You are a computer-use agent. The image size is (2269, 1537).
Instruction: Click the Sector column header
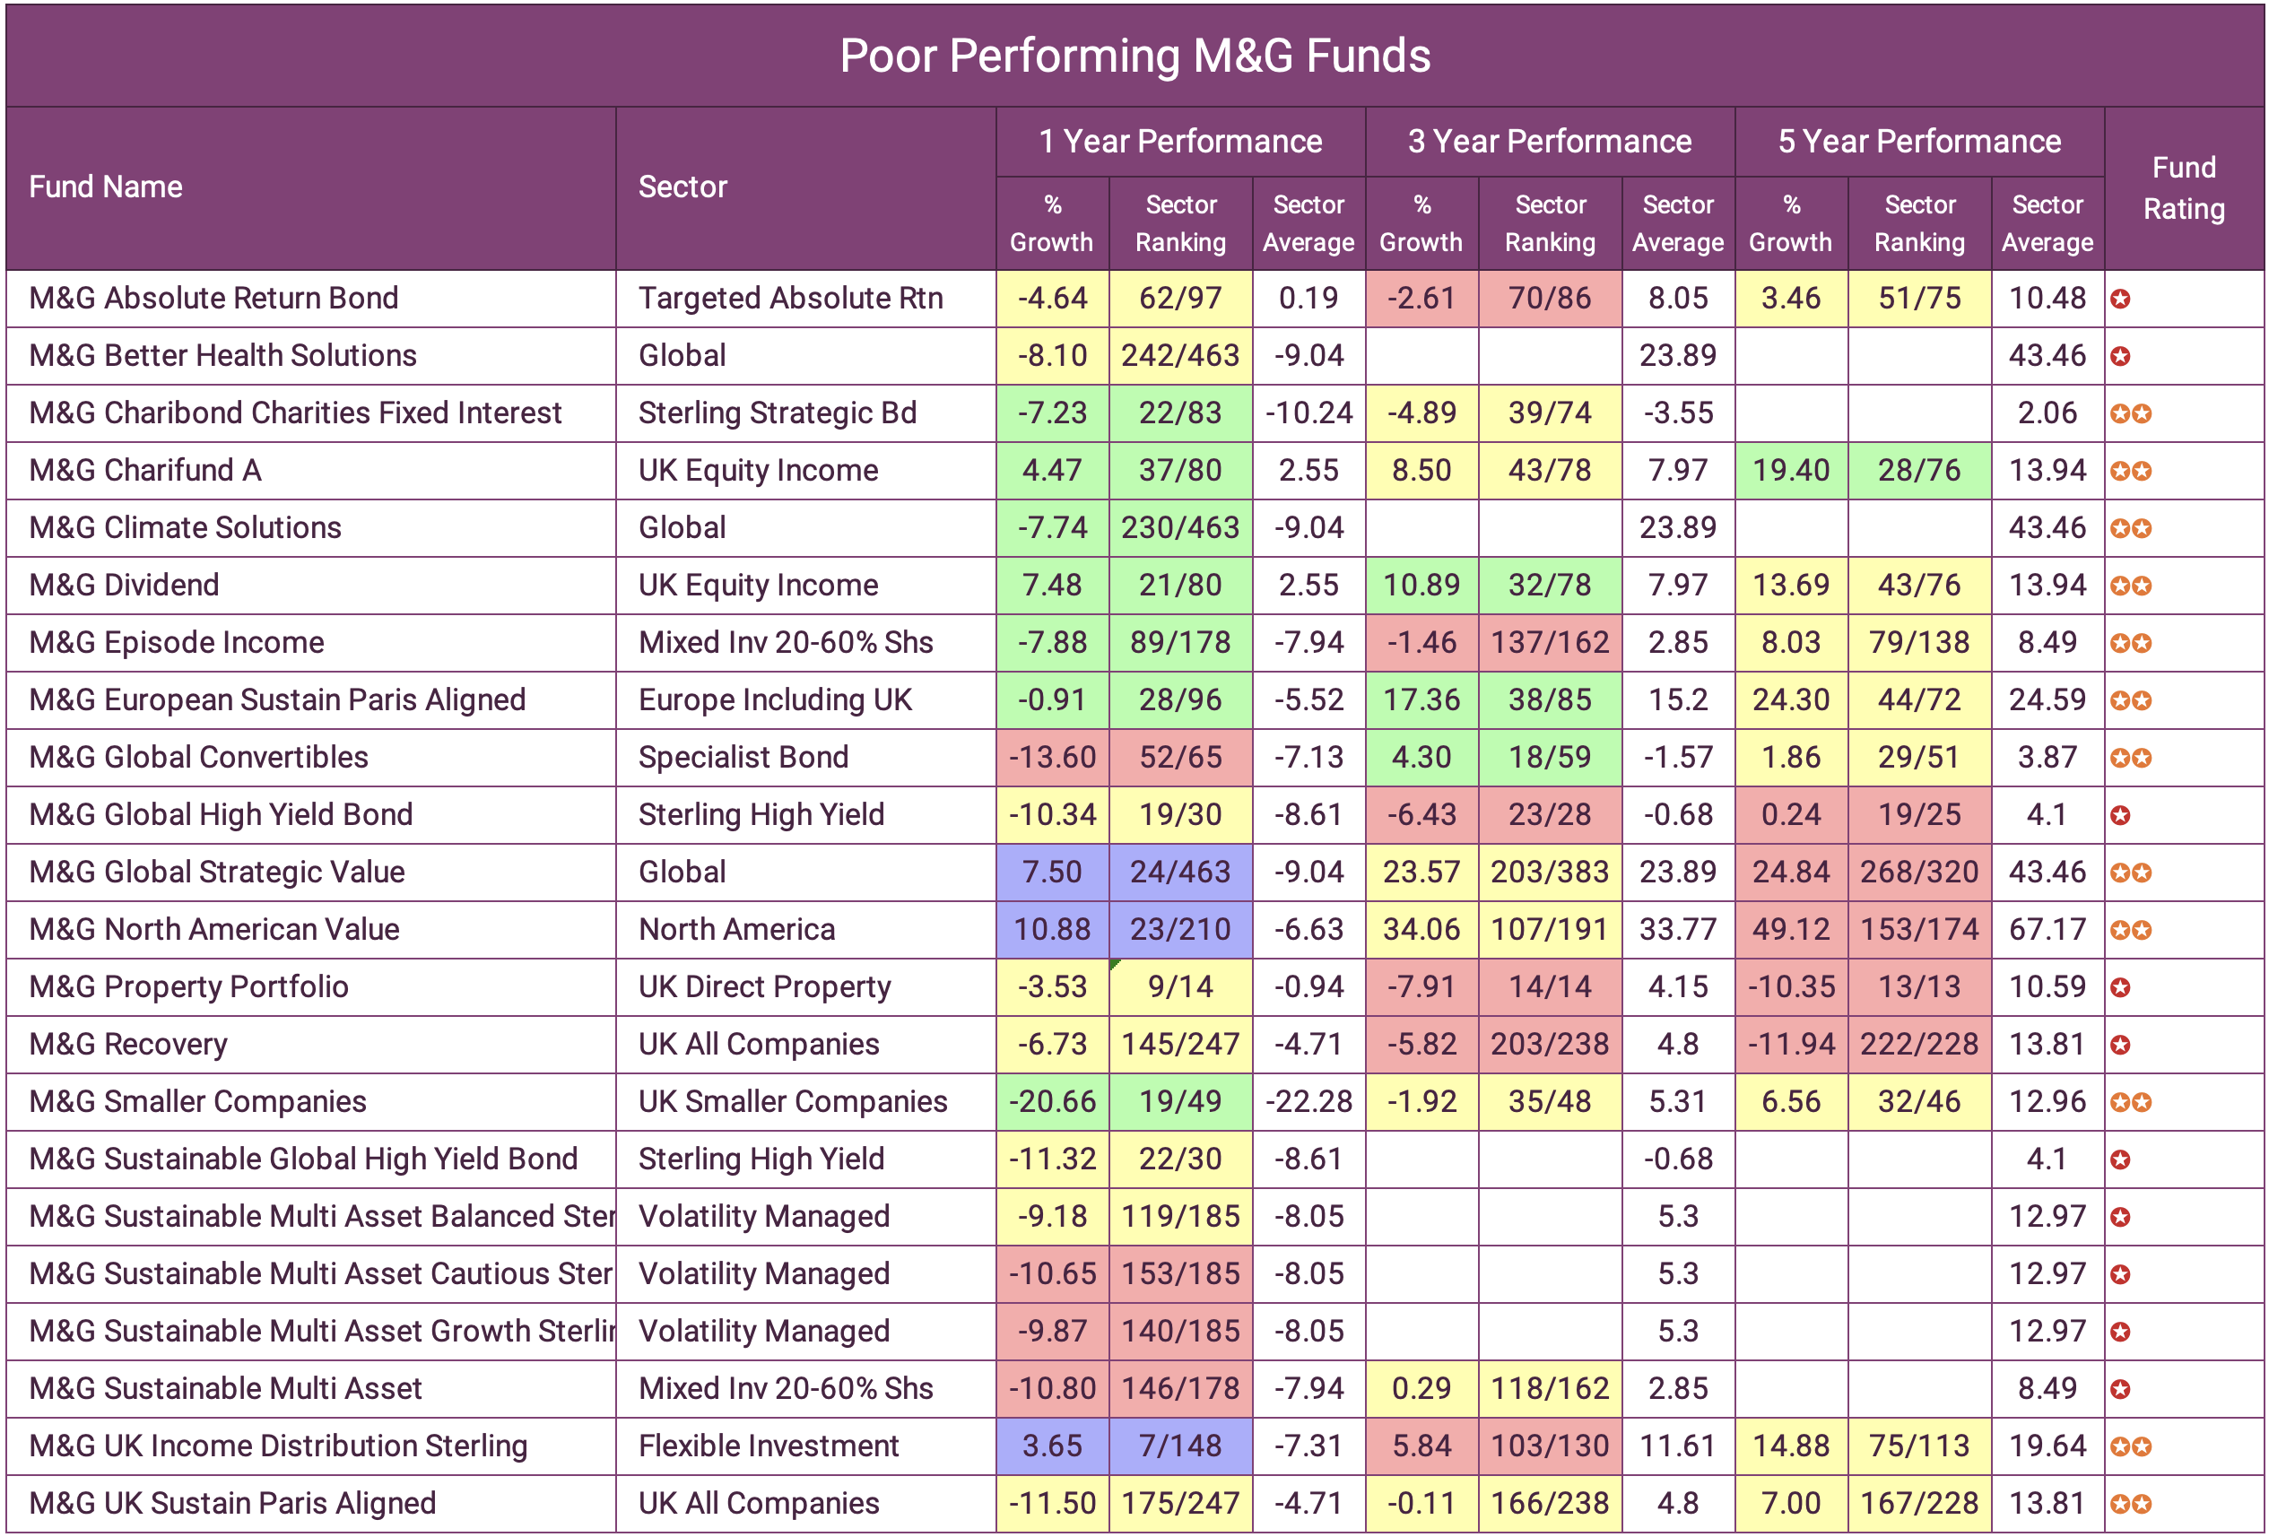click(x=683, y=187)
